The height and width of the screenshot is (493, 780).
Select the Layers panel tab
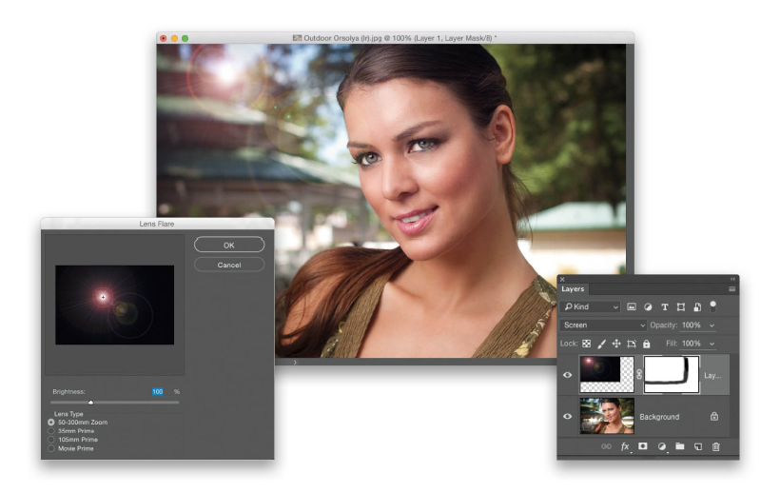(573, 289)
